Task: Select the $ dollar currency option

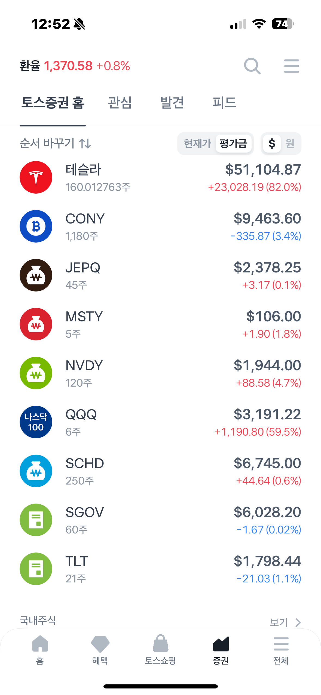Action: point(272,144)
